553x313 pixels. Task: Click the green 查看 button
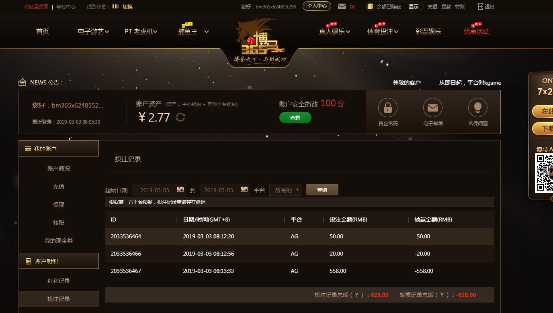click(295, 118)
